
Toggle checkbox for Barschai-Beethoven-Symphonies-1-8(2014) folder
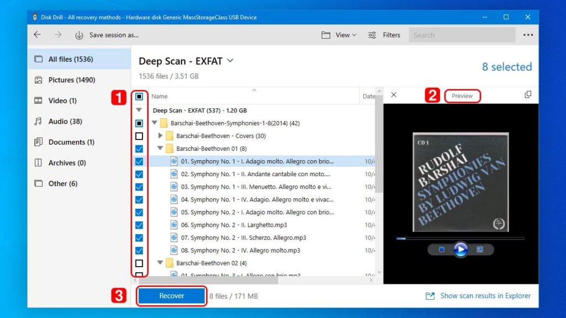139,123
